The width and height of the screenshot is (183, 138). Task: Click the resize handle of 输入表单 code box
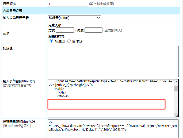pyautogui.click(x=176, y=115)
